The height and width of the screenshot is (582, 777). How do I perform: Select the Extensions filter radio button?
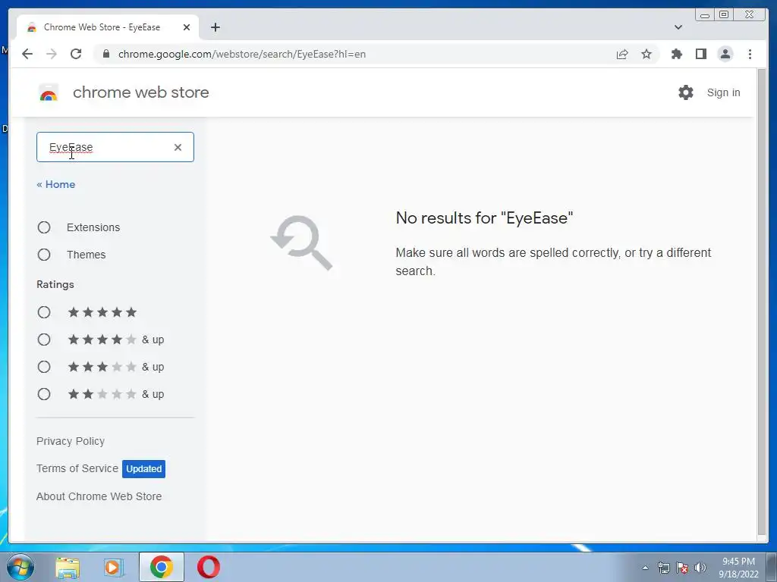click(44, 227)
